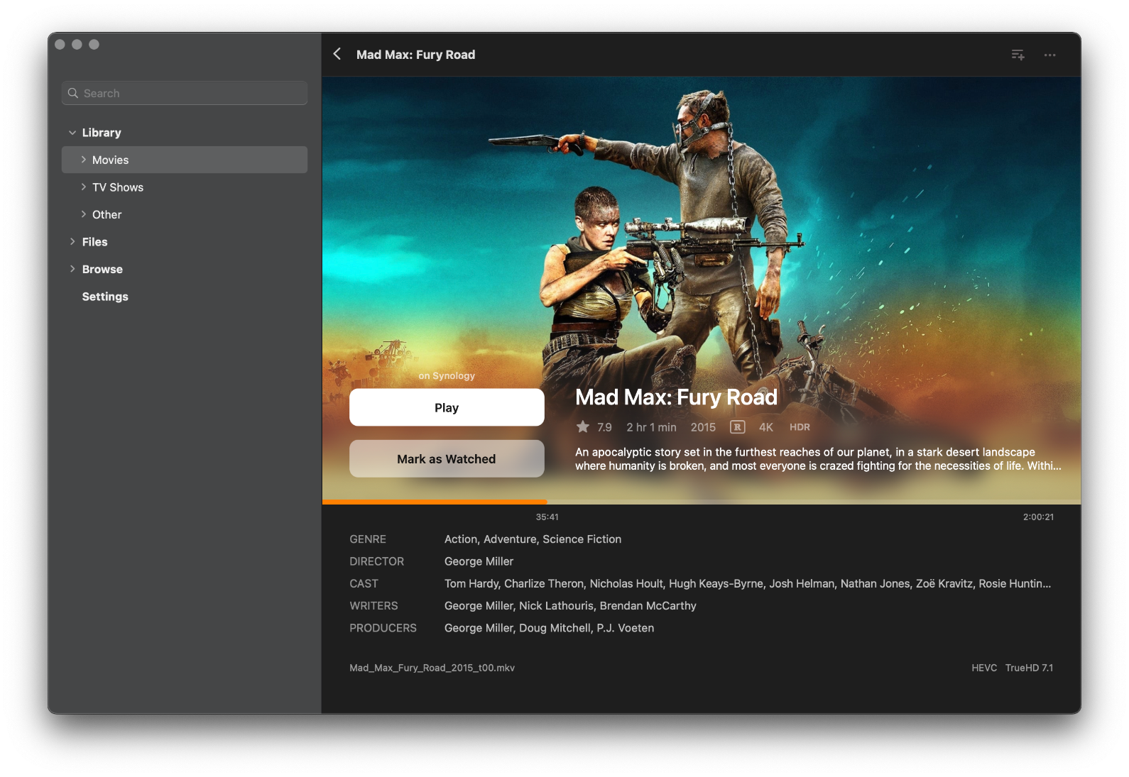
Task: Select Movies in the sidebar
Action: point(185,160)
